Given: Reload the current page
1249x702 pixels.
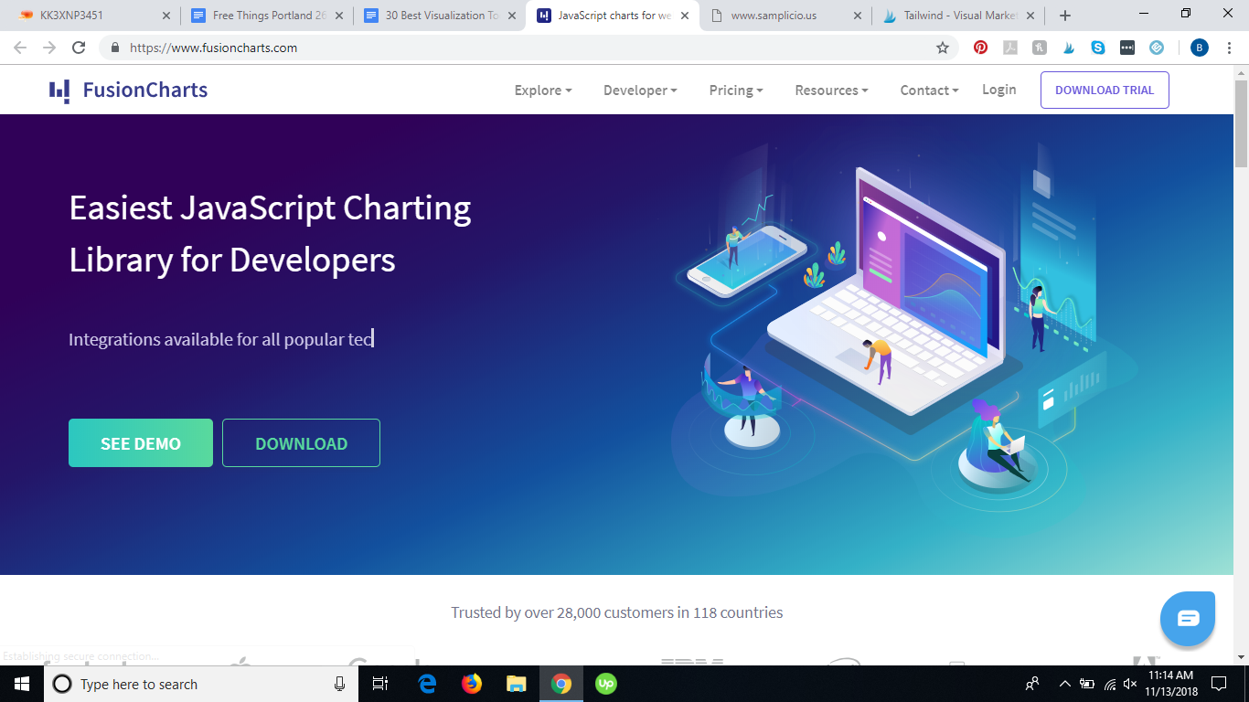Looking at the screenshot, I should click(x=80, y=48).
